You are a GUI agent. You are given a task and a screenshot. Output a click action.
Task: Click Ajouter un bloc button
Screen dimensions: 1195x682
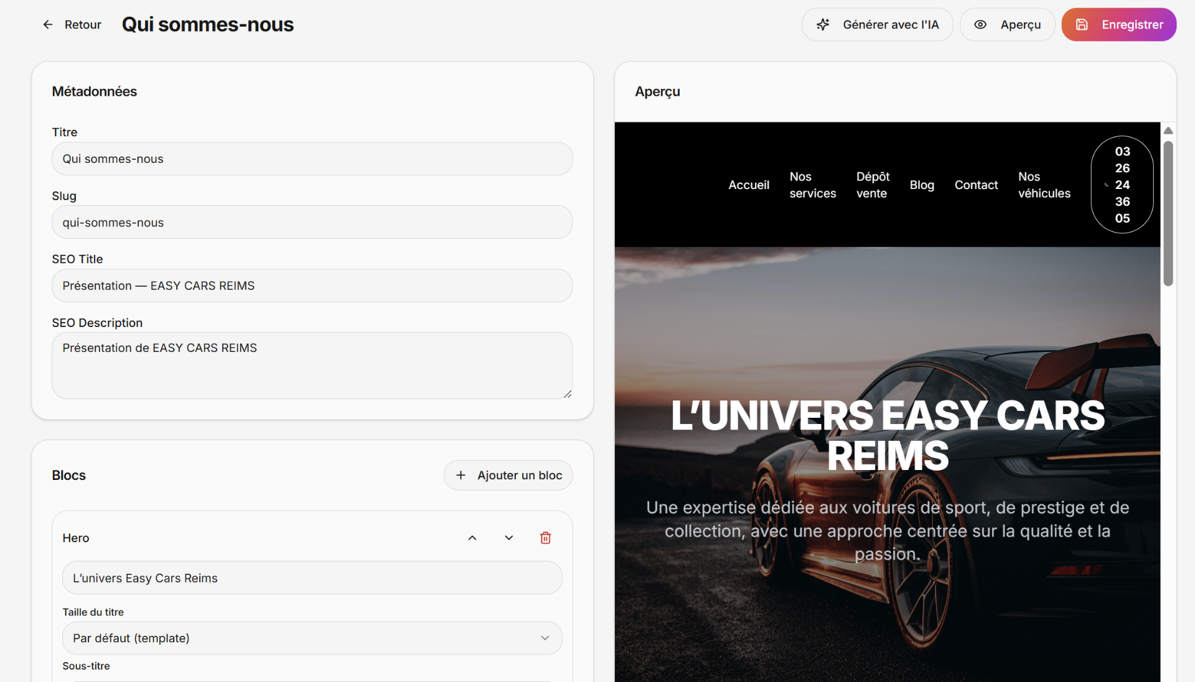508,476
